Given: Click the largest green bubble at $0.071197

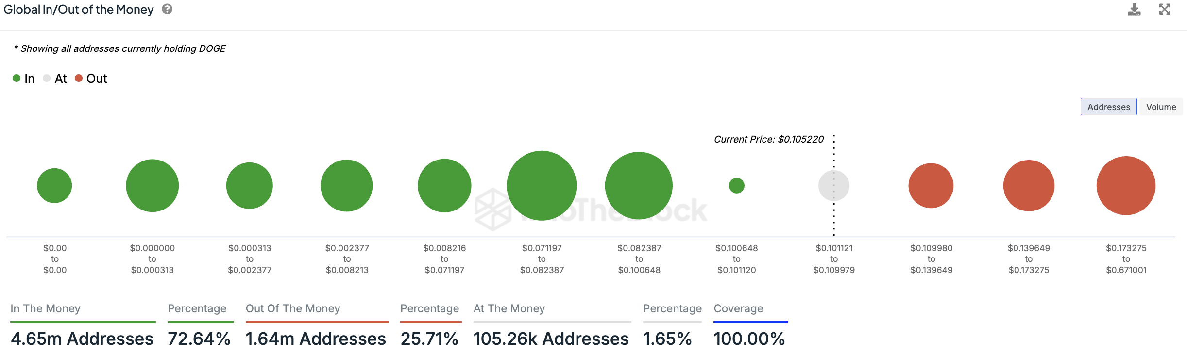Looking at the screenshot, I should 542,185.
